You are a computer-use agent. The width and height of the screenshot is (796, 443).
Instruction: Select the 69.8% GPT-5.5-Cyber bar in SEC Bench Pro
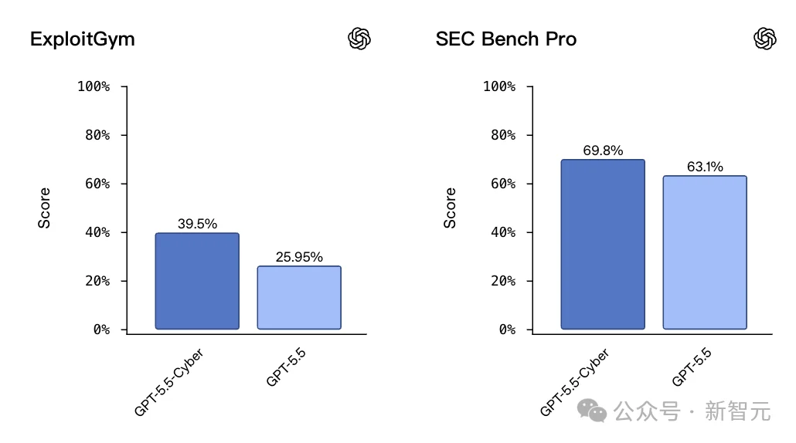603,245
